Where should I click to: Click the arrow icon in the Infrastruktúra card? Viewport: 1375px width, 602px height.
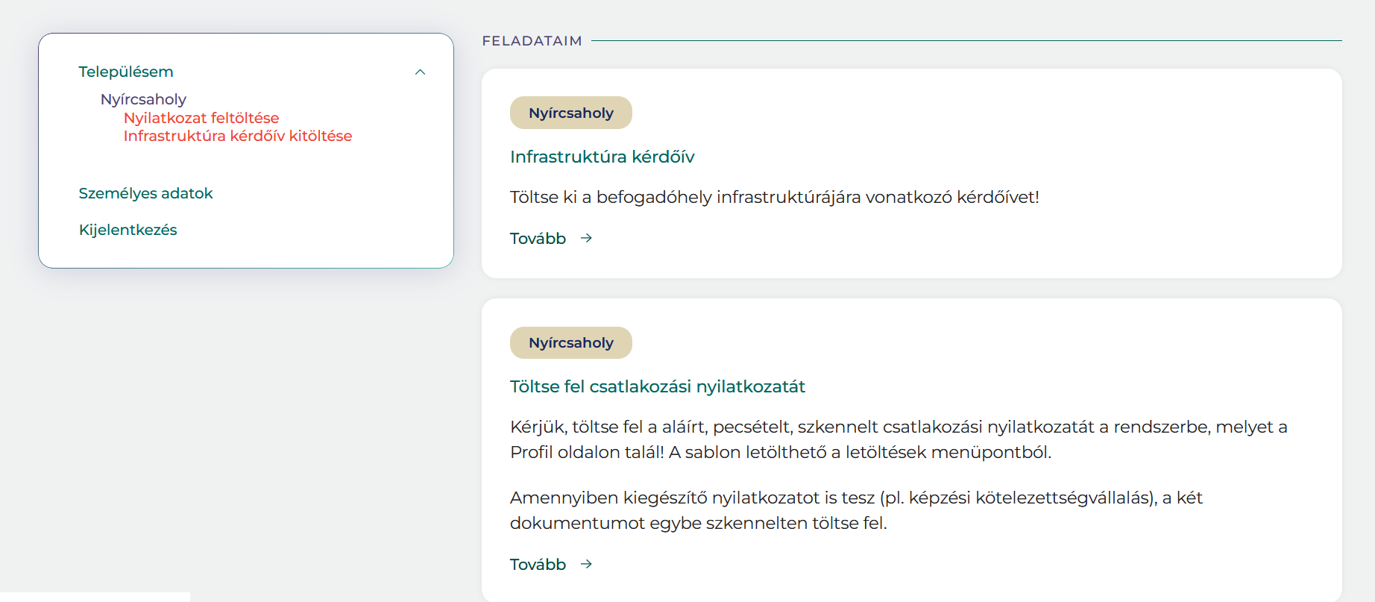[x=587, y=238]
